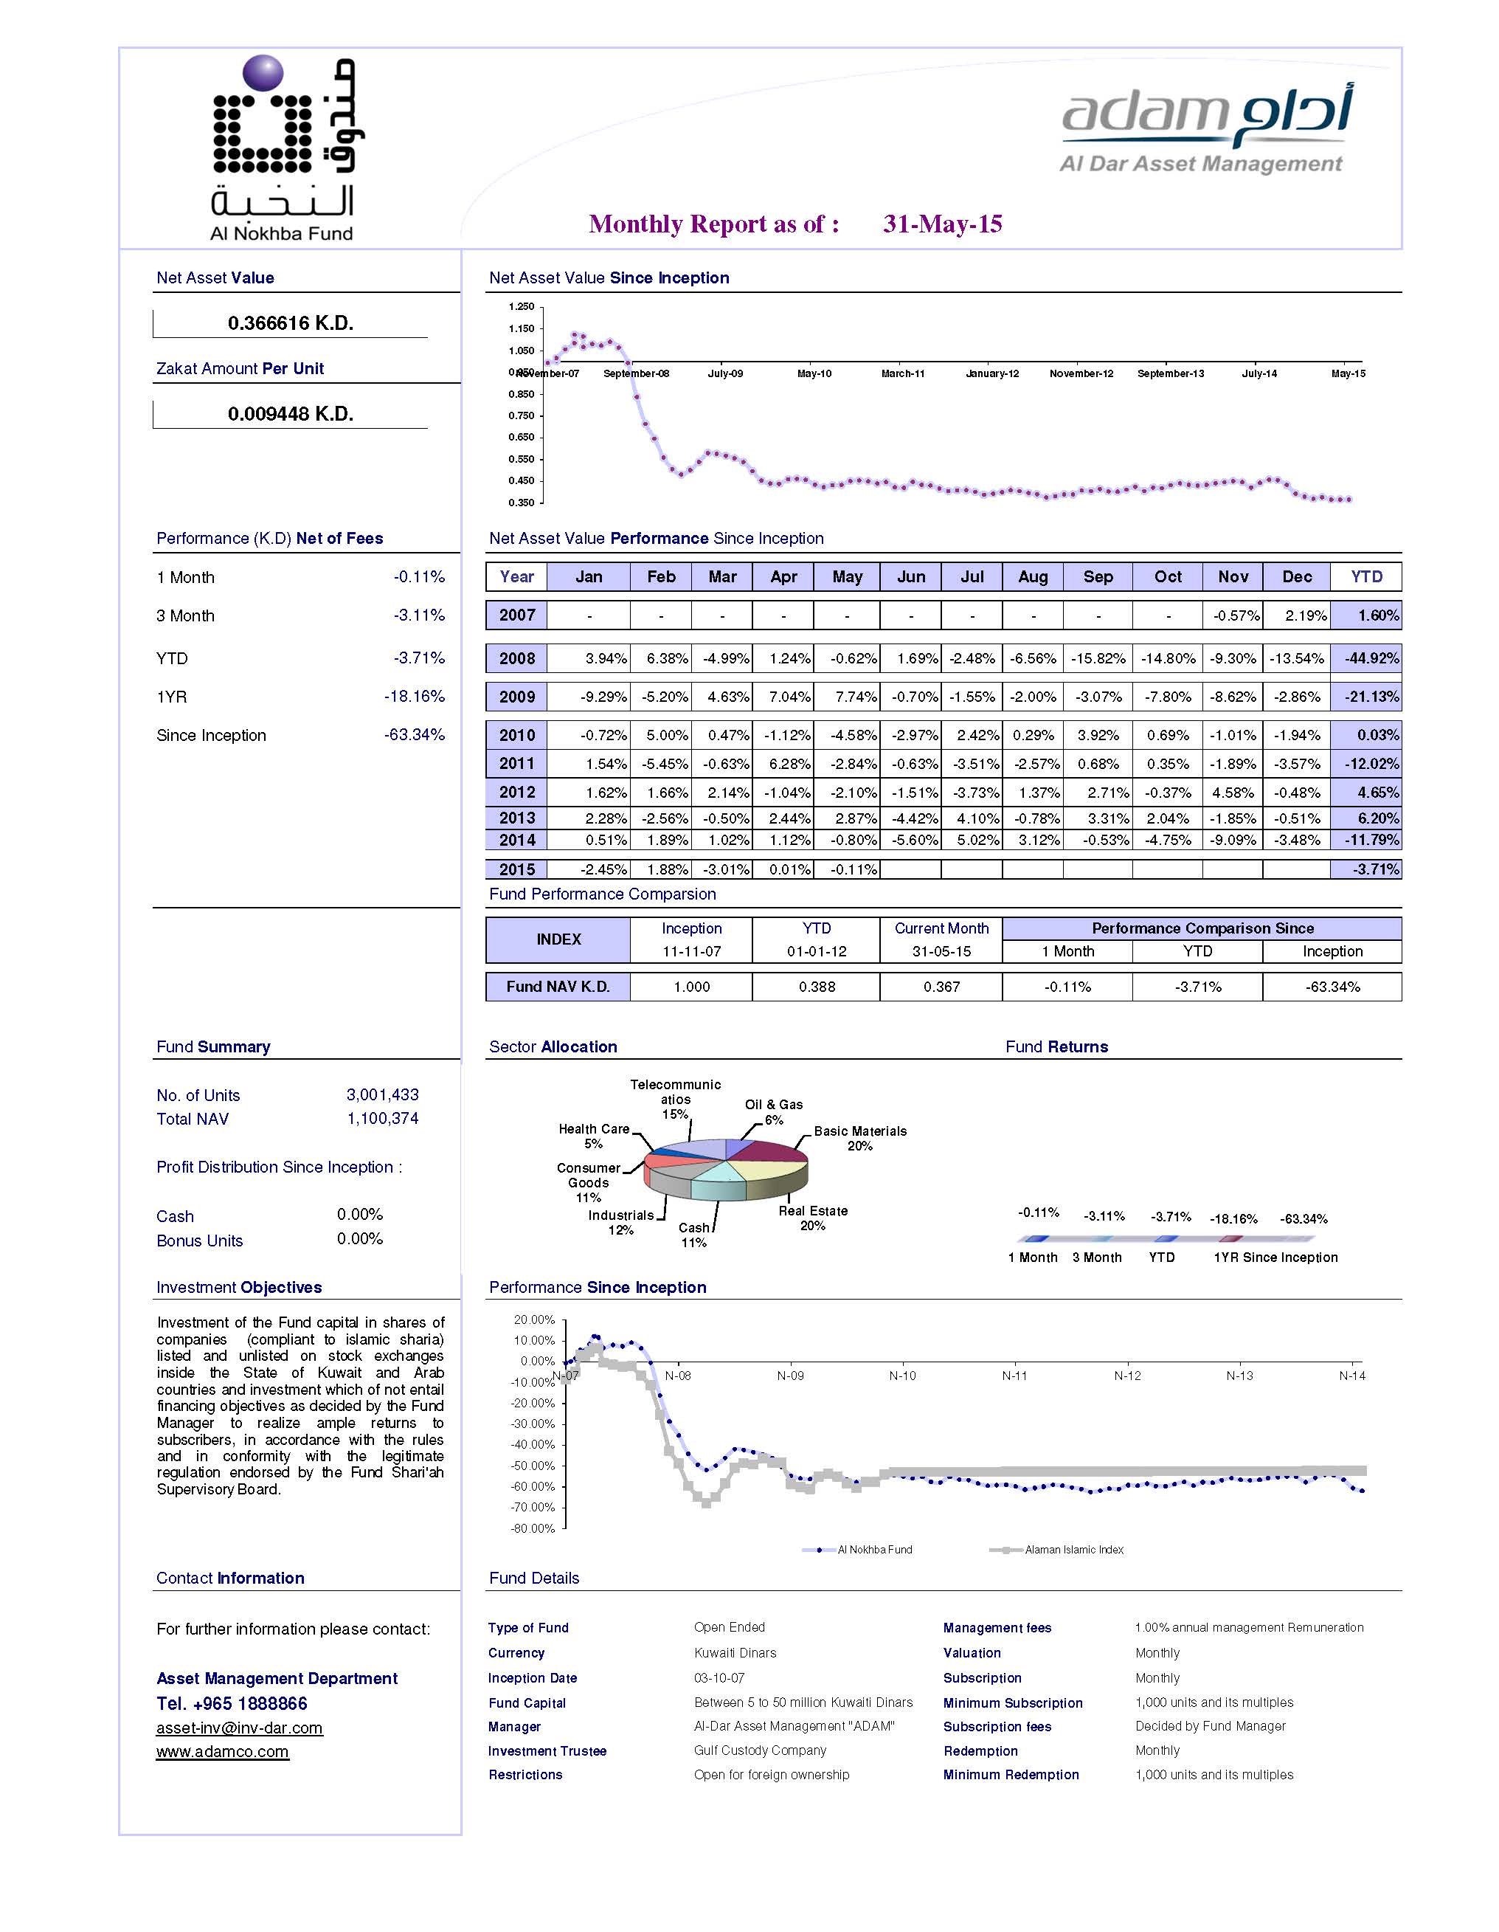
Task: Select the 1YR performance value -18.16%
Action: [414, 696]
